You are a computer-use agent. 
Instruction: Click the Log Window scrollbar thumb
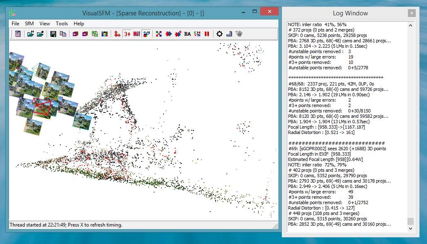(x=410, y=221)
